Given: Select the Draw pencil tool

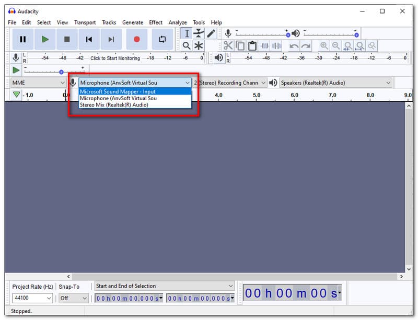Looking at the screenshot, I should pos(211,33).
